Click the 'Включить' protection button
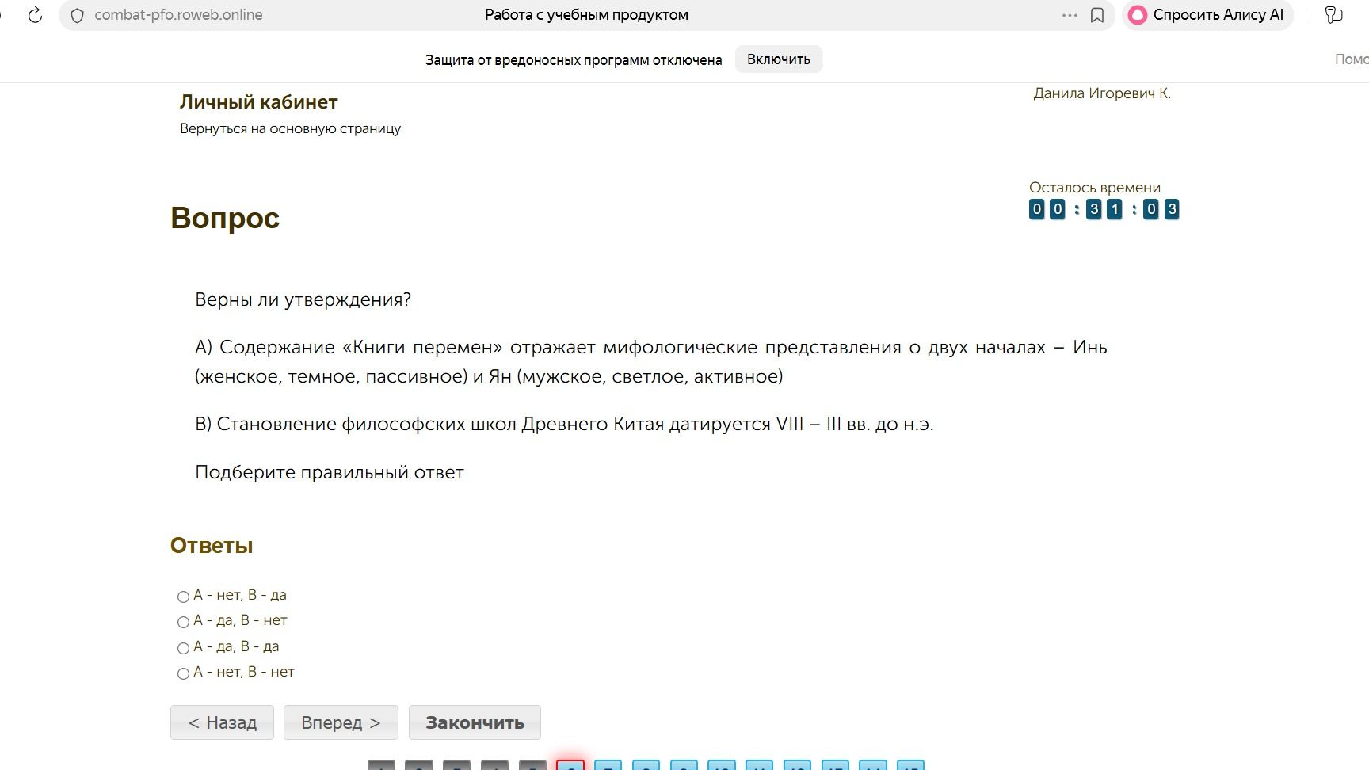The image size is (1369, 770). coord(779,59)
